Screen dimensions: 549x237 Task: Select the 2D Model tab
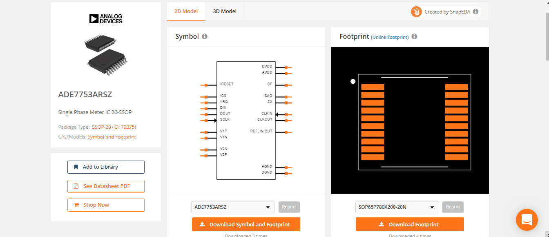click(186, 11)
